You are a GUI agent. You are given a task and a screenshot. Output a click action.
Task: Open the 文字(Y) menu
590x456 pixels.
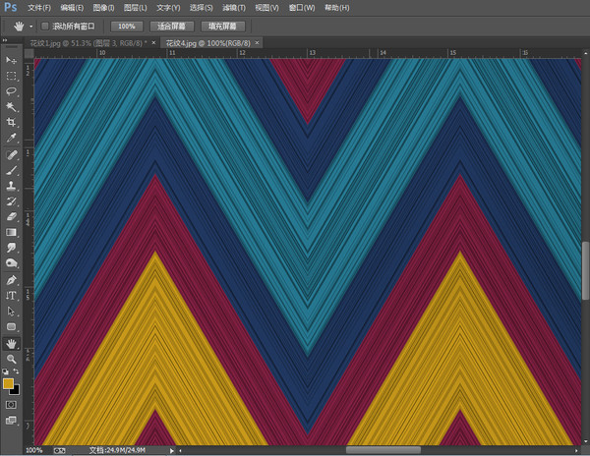click(x=168, y=8)
